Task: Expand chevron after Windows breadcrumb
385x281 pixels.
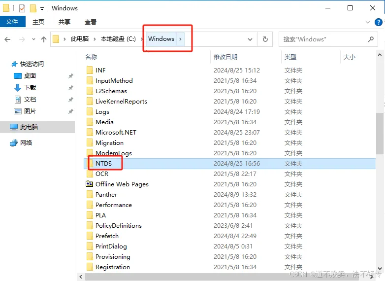Action: (x=180, y=39)
